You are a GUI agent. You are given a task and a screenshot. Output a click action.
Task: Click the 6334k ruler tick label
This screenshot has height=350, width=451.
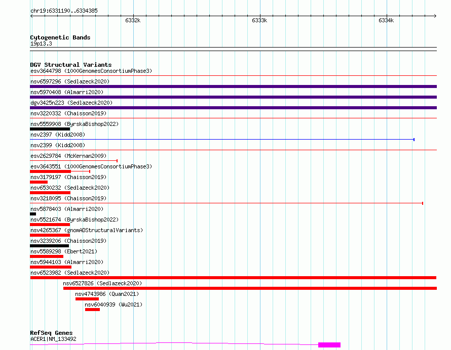[386, 20]
